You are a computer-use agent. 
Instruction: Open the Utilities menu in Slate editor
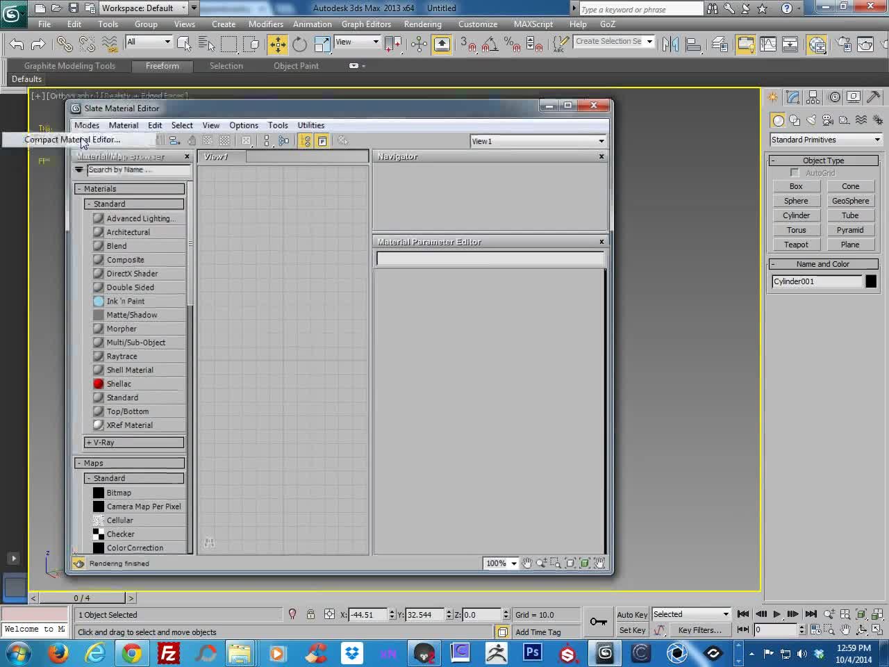click(x=310, y=125)
